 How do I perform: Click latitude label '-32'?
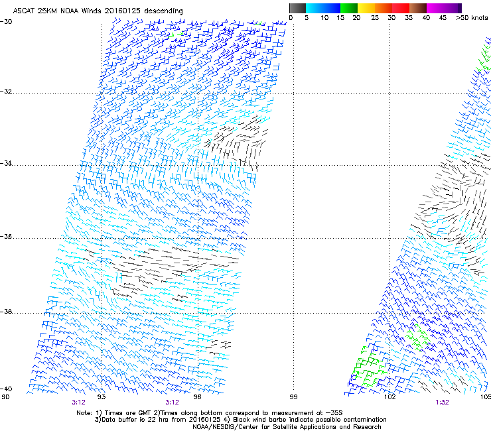point(6,92)
